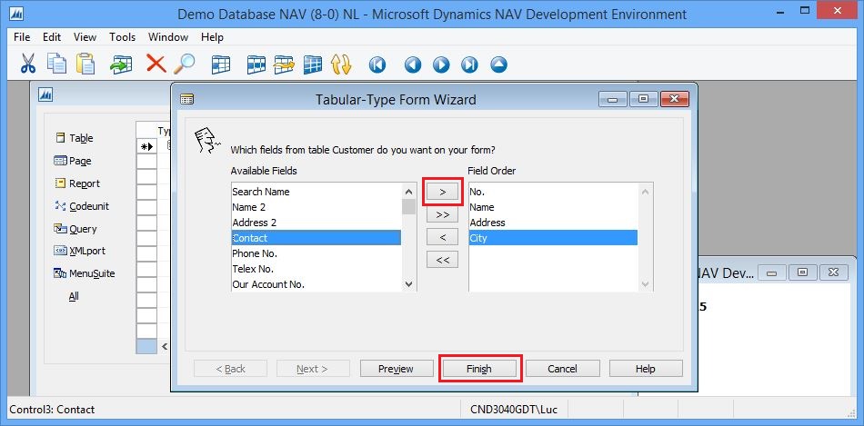Click the Preview button
The image size is (864, 426).
[x=397, y=369]
